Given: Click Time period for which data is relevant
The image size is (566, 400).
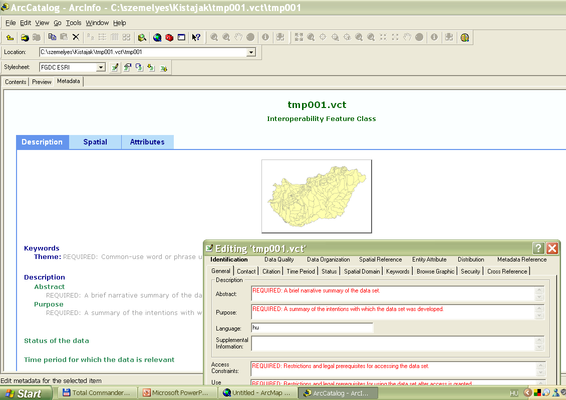Looking at the screenshot, I should [x=99, y=359].
